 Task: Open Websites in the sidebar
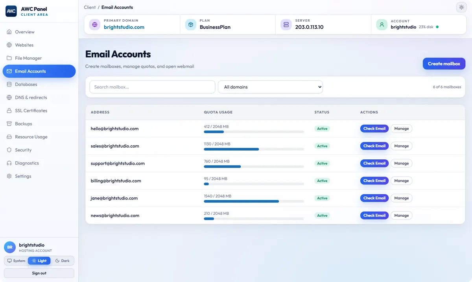39,45
